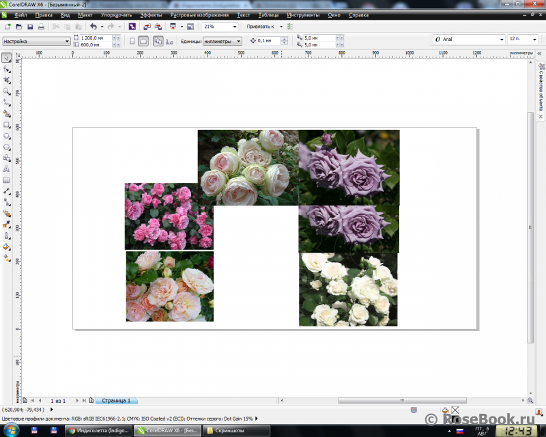Open the Эффекты menu

[151, 14]
